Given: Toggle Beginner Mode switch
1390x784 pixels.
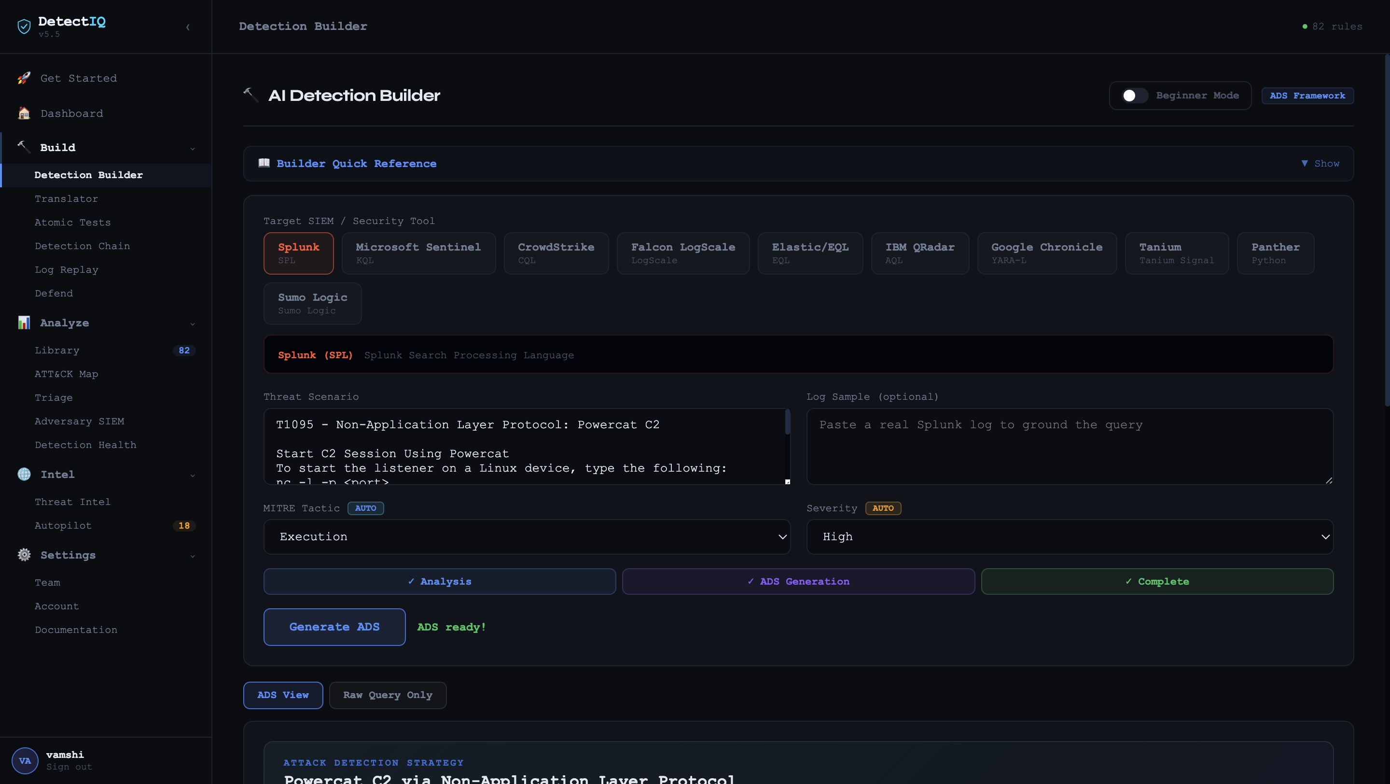Looking at the screenshot, I should pos(1134,96).
